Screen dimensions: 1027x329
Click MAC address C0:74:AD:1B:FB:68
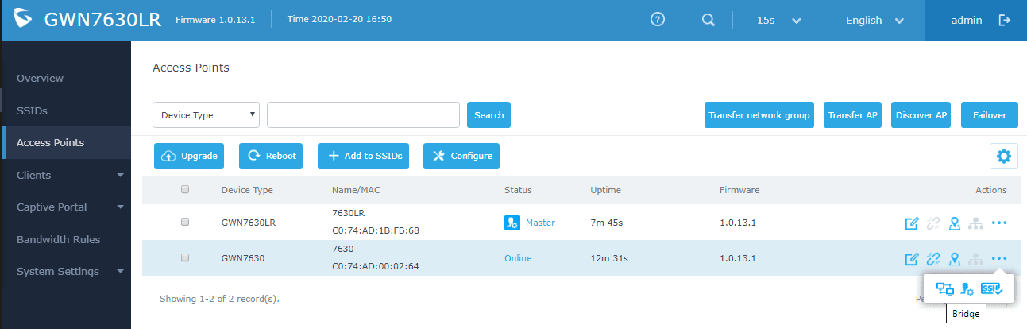pyautogui.click(x=375, y=230)
